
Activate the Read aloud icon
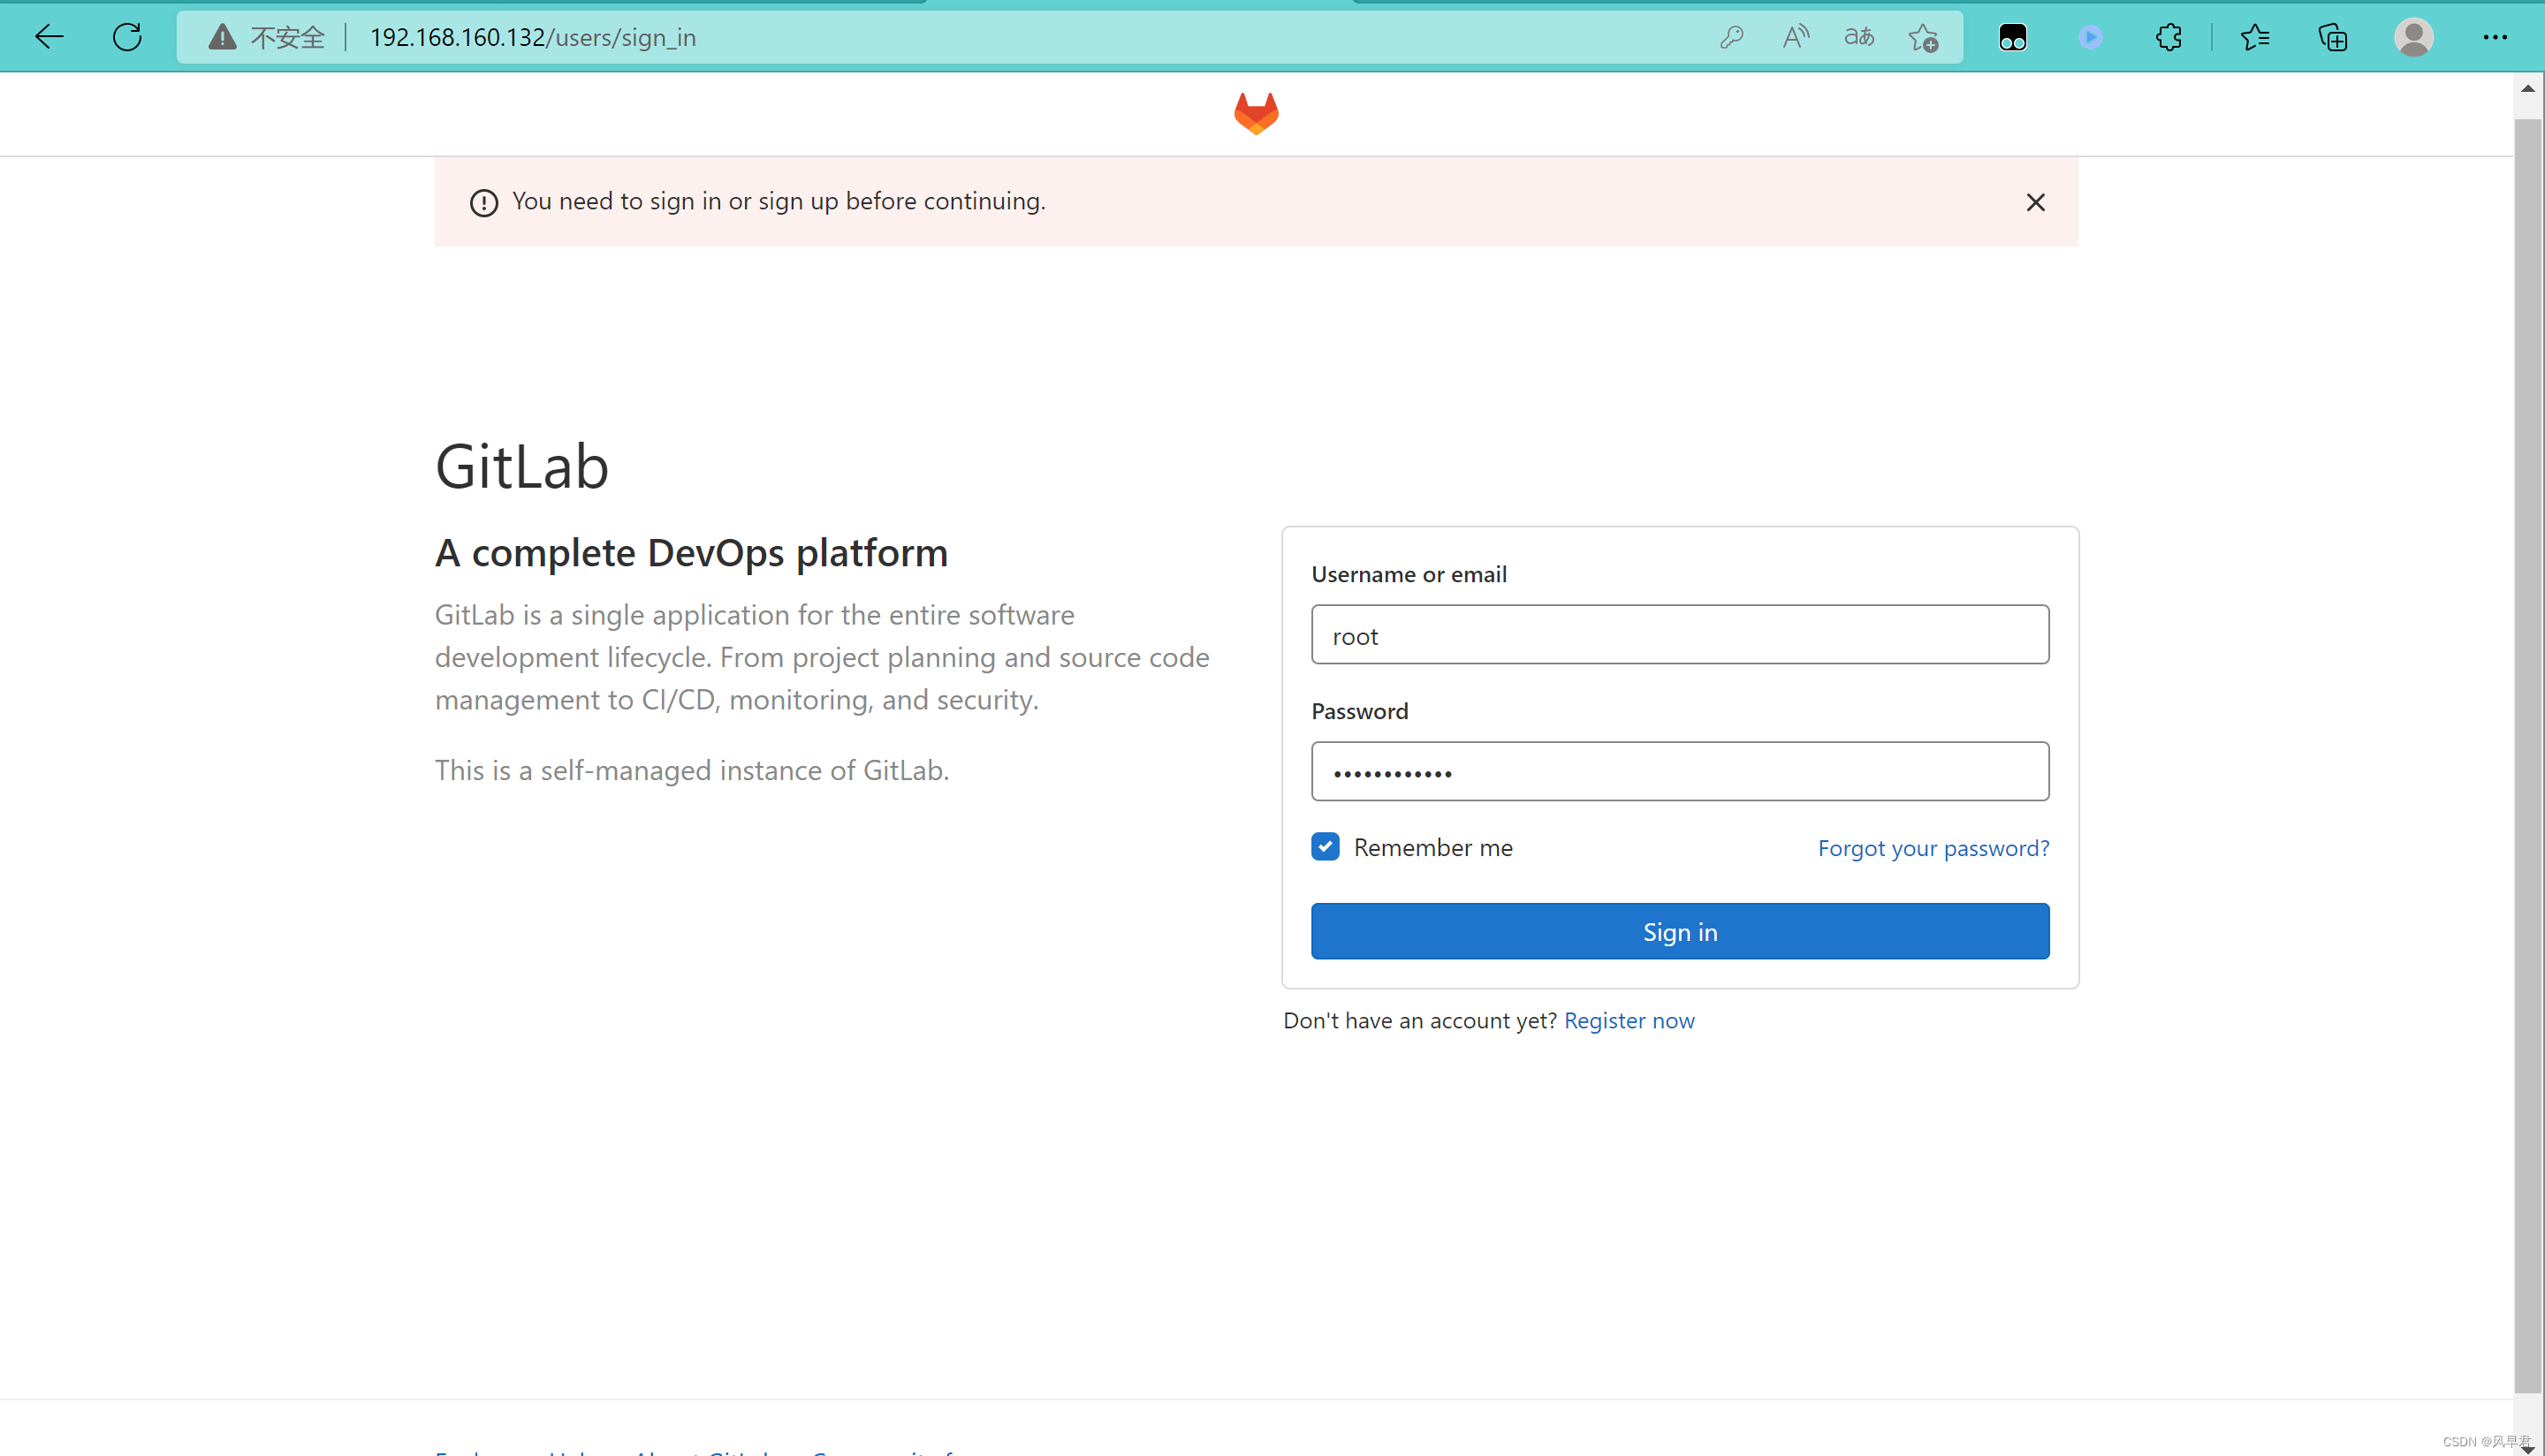pyautogui.click(x=1795, y=37)
